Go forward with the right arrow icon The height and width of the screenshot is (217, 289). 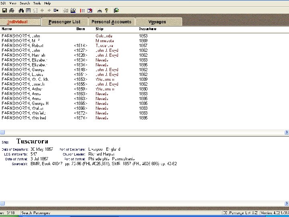point(49,10)
